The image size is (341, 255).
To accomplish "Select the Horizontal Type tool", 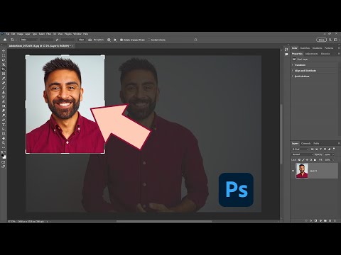I will [4, 125].
